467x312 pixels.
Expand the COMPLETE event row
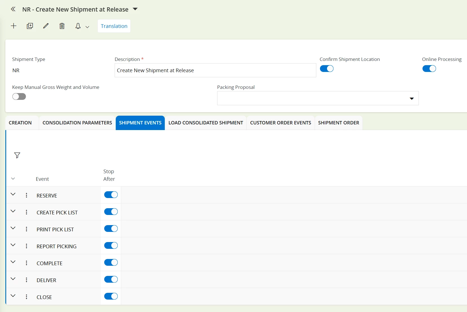[x=13, y=262]
